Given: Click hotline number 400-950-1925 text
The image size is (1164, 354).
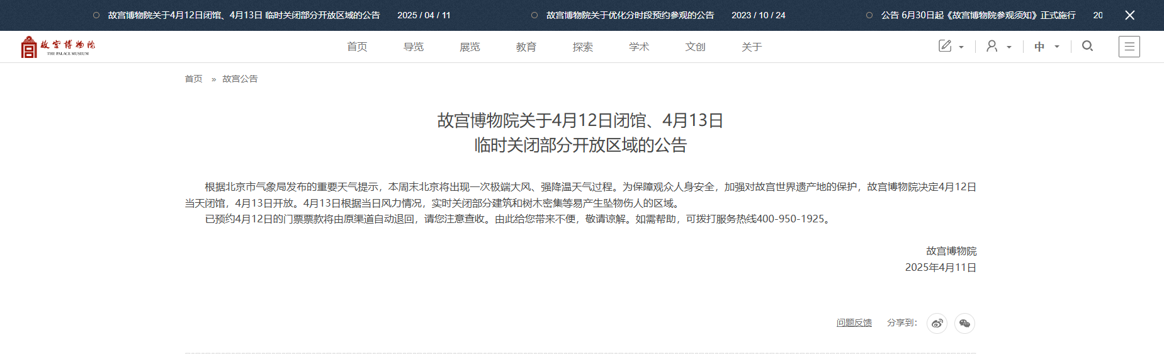Looking at the screenshot, I should pyautogui.click(x=790, y=219).
